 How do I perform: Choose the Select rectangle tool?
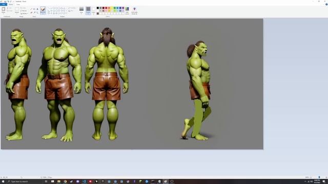tap(17, 9)
